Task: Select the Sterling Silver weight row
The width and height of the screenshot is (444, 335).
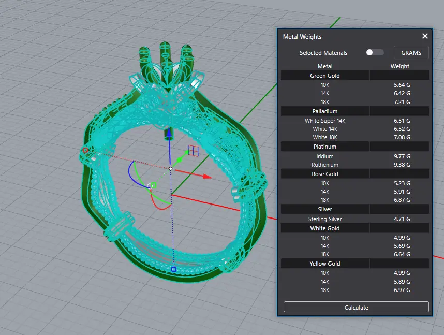Action: 355,219
